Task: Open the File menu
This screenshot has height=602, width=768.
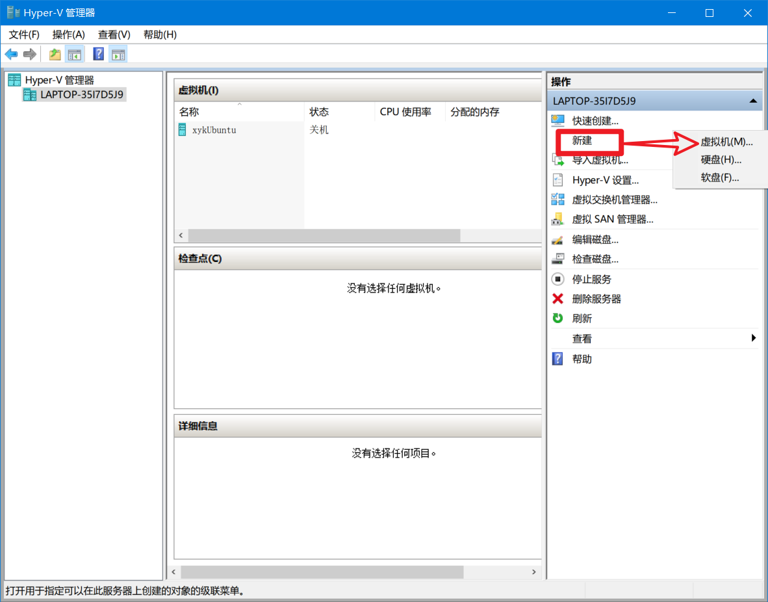Action: pos(24,34)
